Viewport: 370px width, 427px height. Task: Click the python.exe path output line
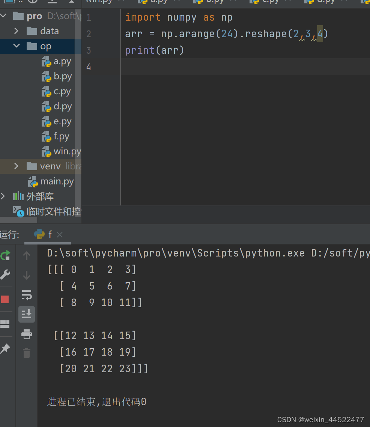pyautogui.click(x=208, y=253)
